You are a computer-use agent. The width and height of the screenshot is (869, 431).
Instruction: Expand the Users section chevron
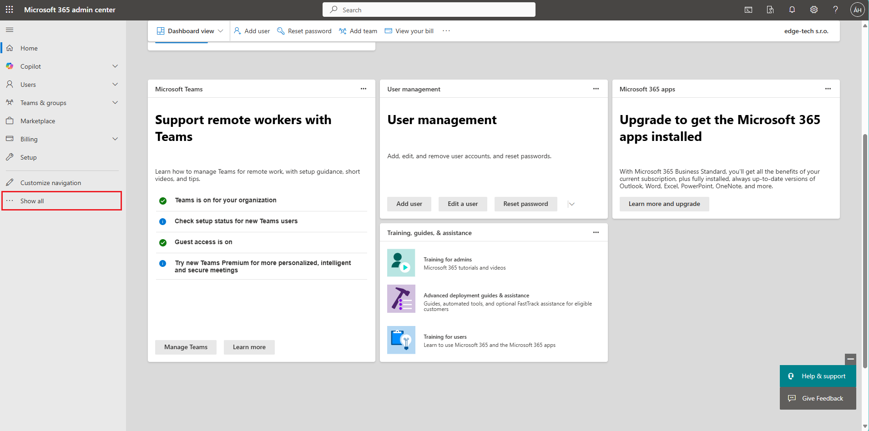tap(115, 84)
